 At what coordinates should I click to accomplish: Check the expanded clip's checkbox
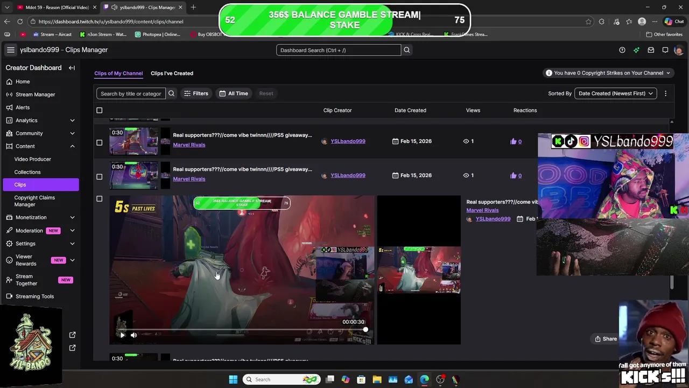(99, 198)
